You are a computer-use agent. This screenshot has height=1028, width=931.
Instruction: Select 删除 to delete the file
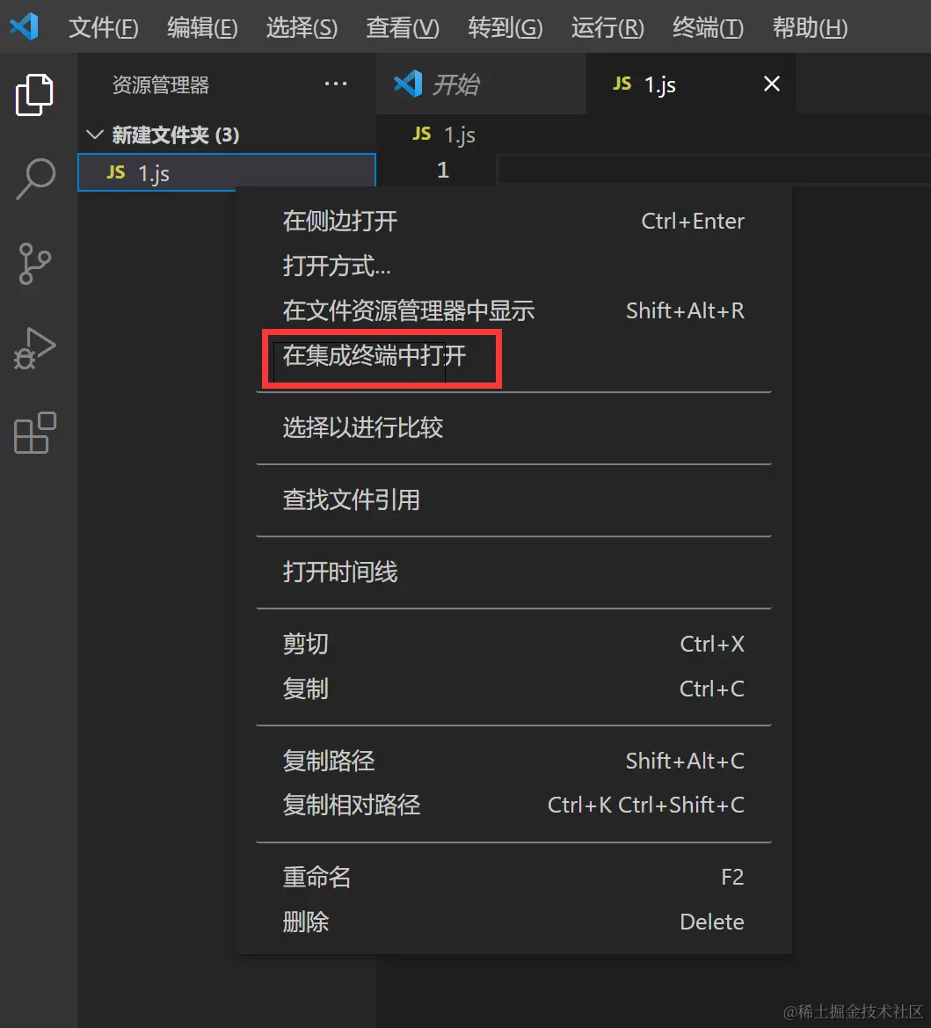pyautogui.click(x=306, y=922)
